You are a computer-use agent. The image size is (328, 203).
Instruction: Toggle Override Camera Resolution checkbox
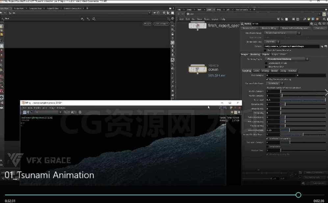265,50
